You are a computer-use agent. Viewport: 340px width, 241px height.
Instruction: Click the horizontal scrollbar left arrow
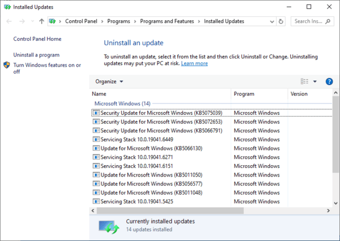(93, 210)
